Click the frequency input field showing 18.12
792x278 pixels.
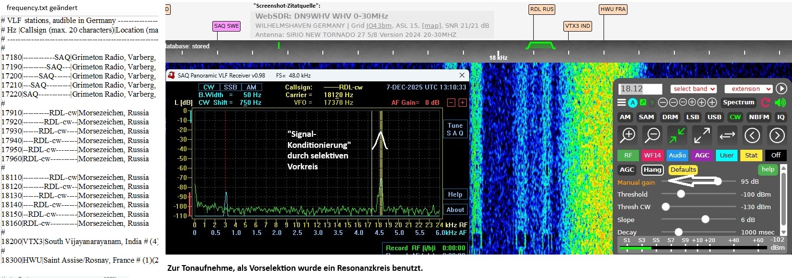(x=640, y=89)
